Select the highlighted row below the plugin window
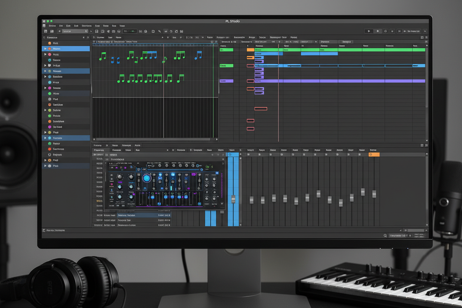462x308 pixels. pos(144,216)
